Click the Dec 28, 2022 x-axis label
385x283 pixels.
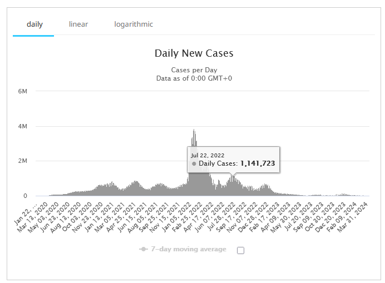coord(253,217)
